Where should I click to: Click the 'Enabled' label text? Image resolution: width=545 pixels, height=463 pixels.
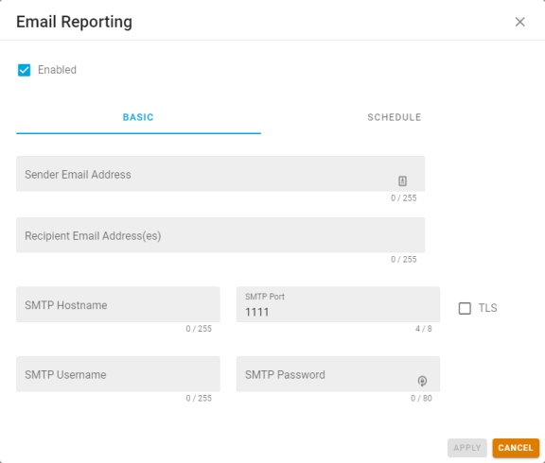[x=57, y=70]
